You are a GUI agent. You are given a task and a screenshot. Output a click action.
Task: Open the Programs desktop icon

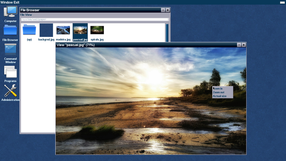10,74
